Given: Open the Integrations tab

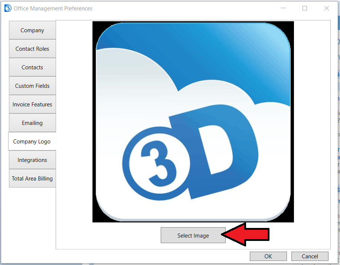Looking at the screenshot, I should [32, 160].
